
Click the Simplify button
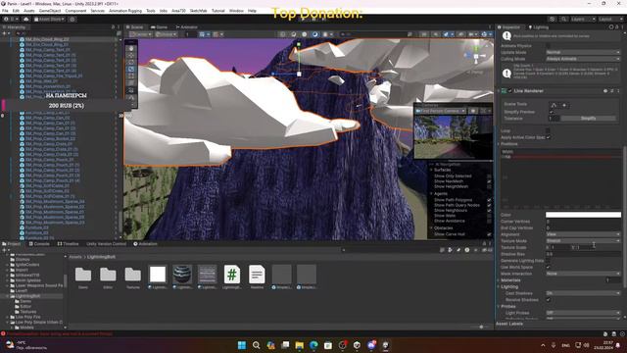588,119
